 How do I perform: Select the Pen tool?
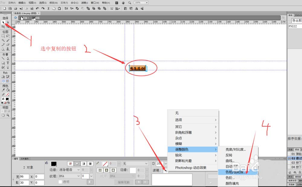pos(8,59)
